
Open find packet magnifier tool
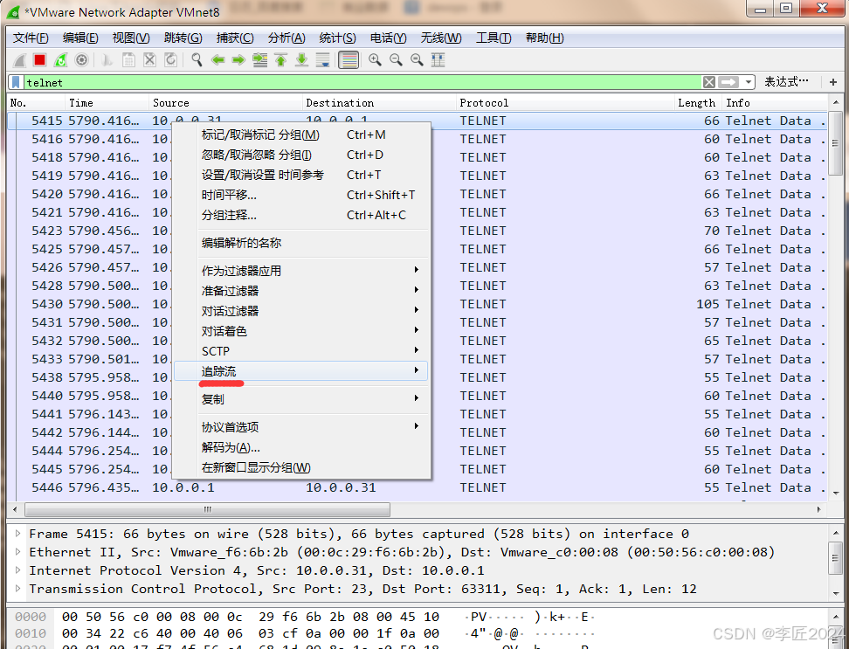[197, 60]
